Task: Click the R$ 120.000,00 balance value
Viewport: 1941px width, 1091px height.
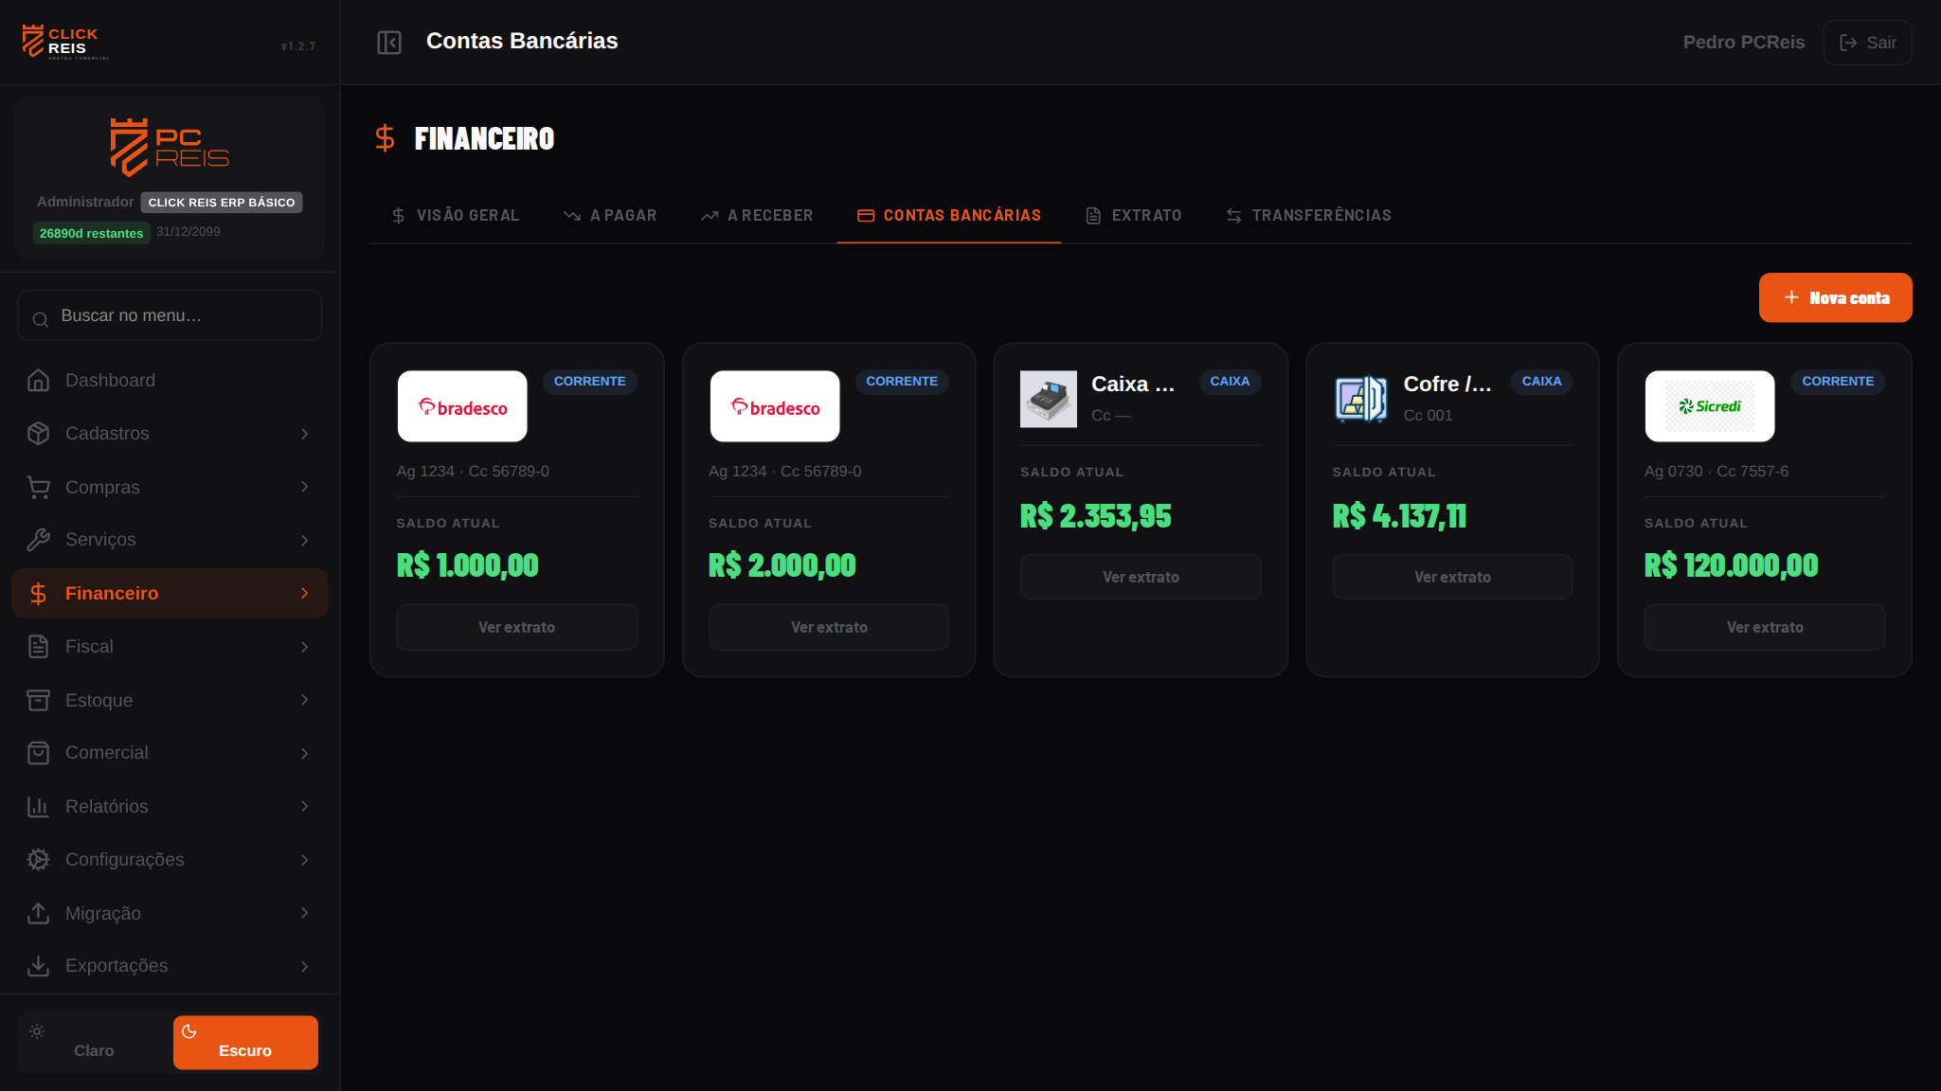Action: click(1731, 565)
